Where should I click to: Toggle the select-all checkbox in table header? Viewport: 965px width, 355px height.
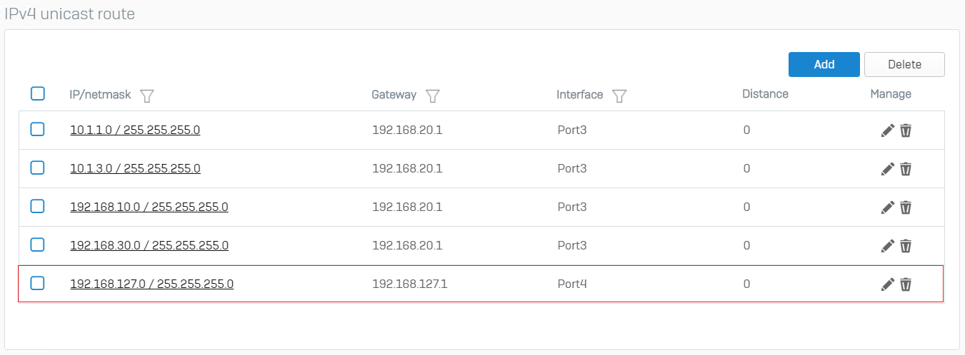38,93
